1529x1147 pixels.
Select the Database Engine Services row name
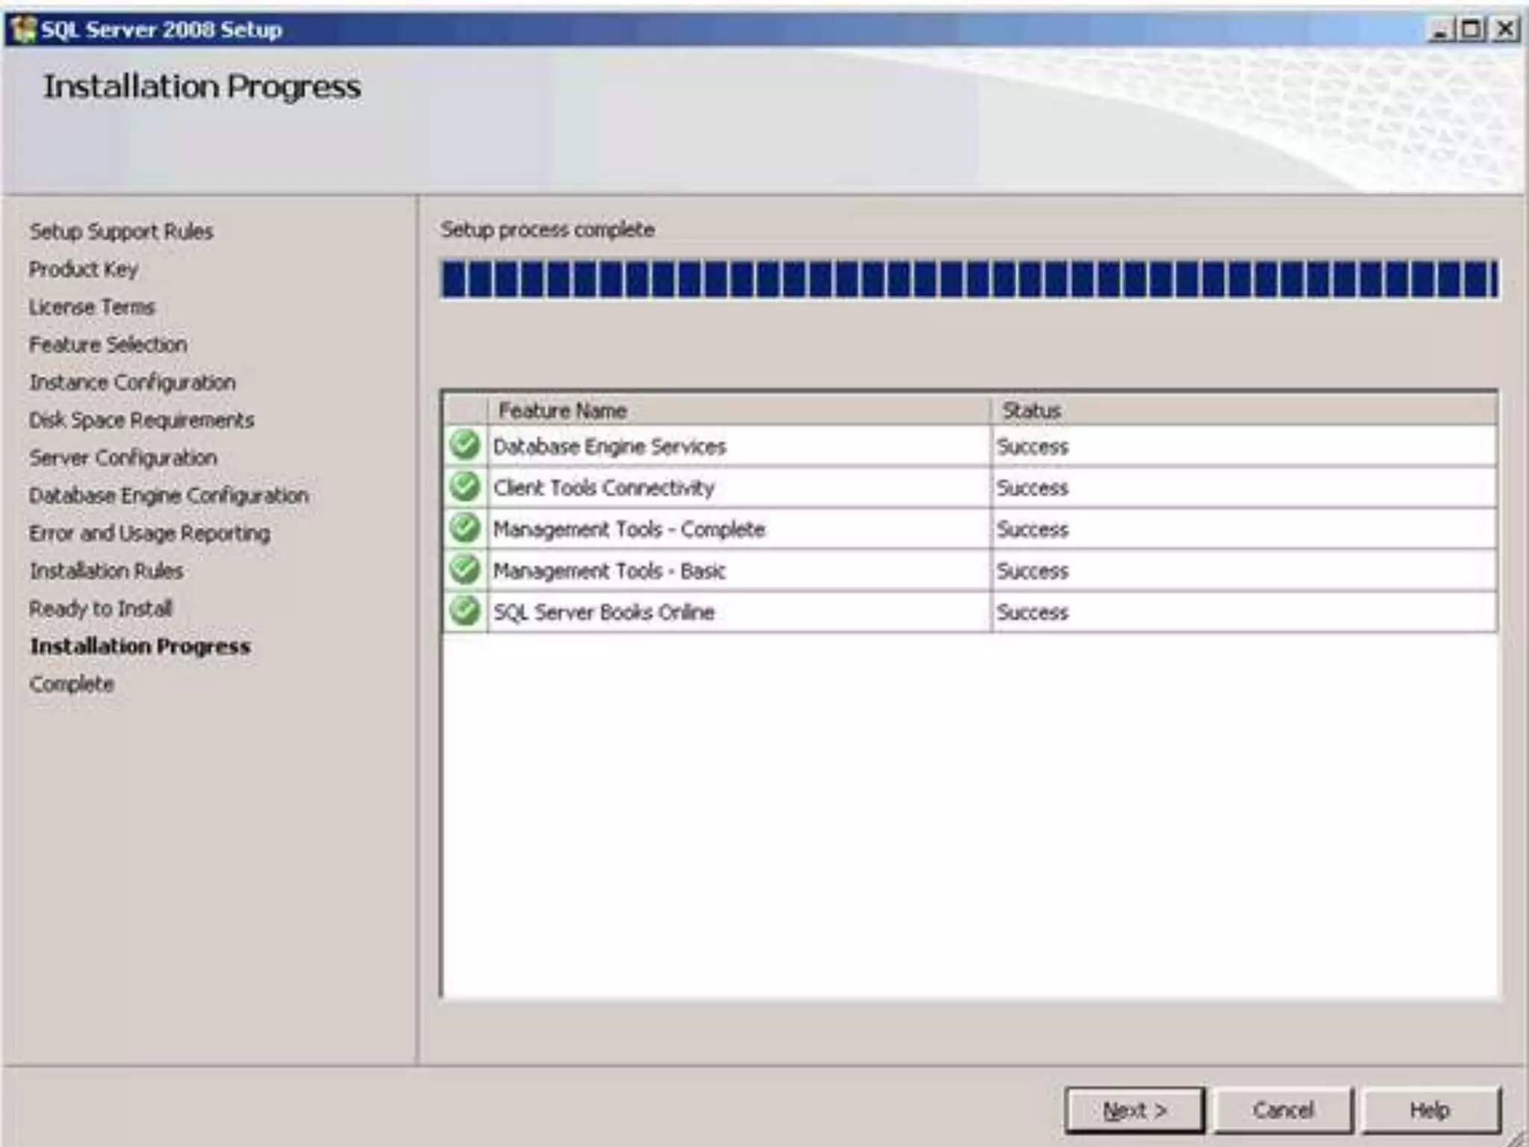click(609, 447)
